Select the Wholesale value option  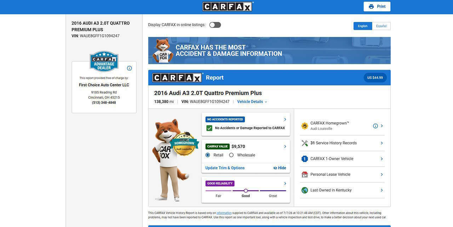click(231, 155)
